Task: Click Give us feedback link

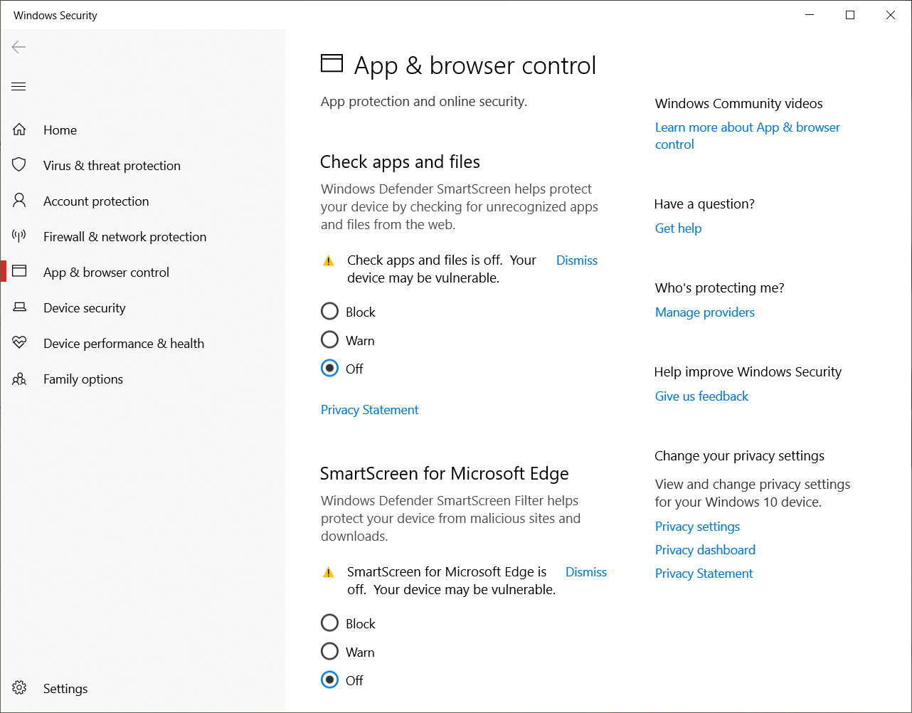Action: click(x=701, y=396)
